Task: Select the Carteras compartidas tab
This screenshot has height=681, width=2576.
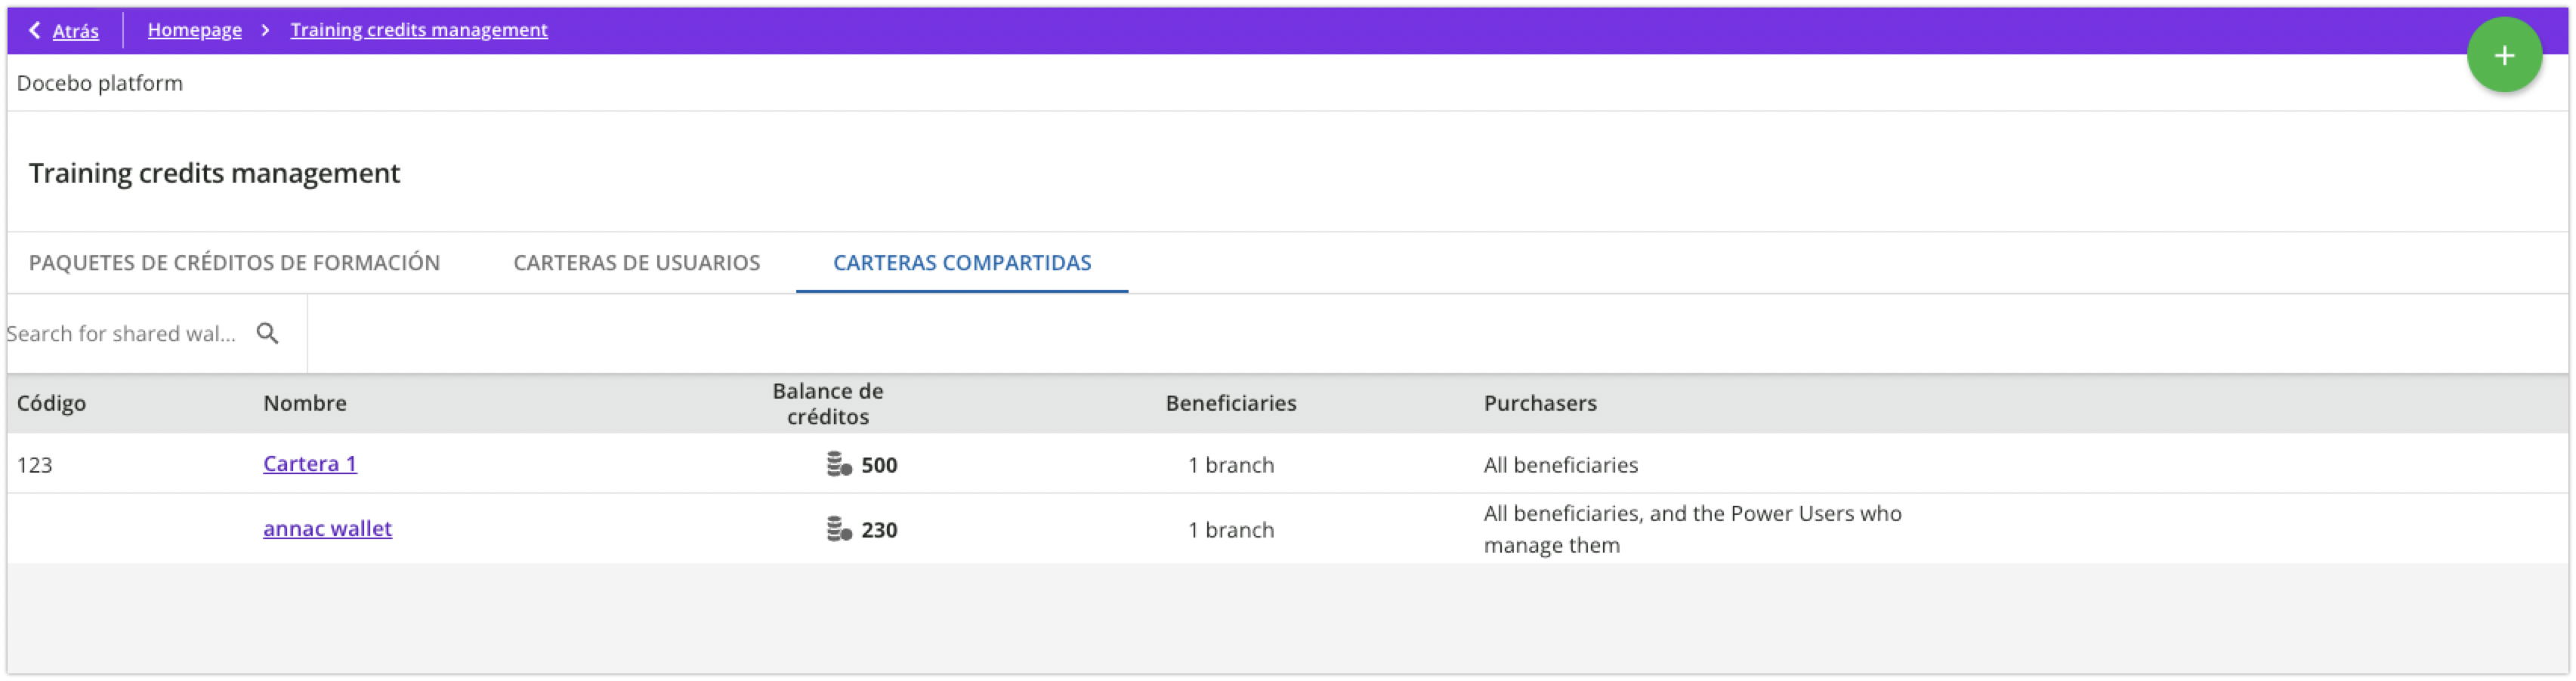Action: [x=961, y=263]
